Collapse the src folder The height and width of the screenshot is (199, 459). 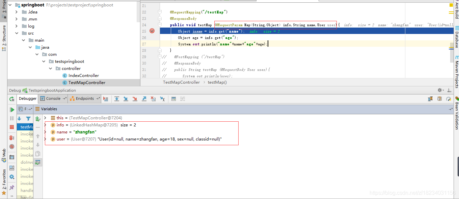16,33
